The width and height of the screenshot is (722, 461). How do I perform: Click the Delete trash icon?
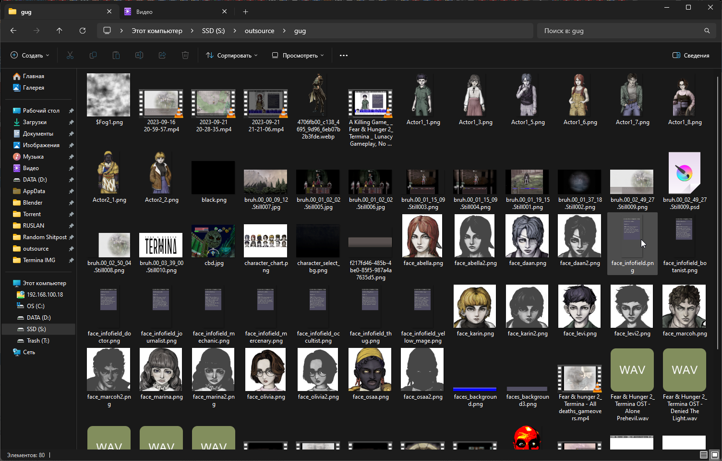[x=185, y=56]
